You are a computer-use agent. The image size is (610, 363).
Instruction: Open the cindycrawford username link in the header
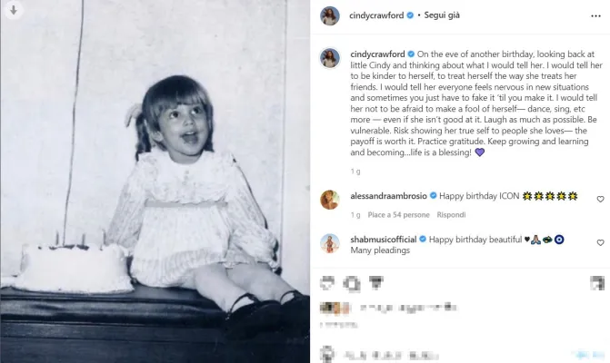pos(375,15)
